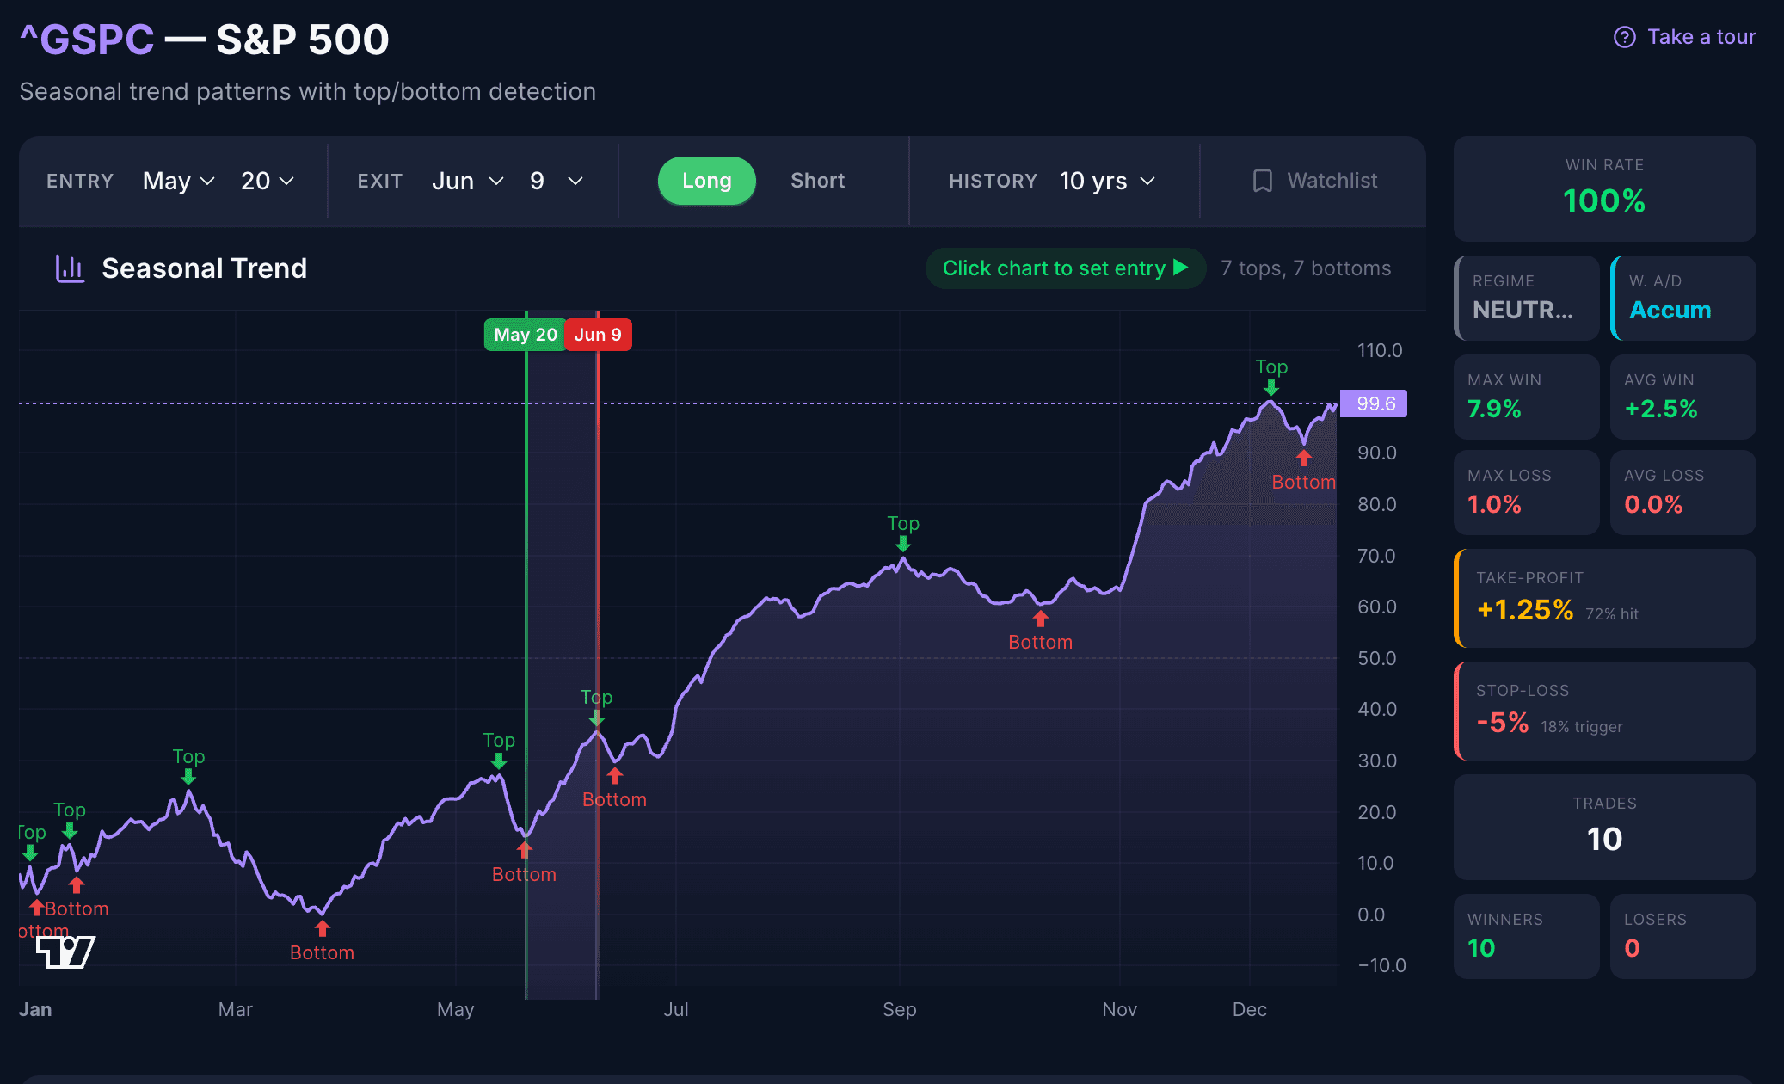Click the Avg Loss 0.0% value
The width and height of the screenshot is (1784, 1084).
(x=1653, y=504)
